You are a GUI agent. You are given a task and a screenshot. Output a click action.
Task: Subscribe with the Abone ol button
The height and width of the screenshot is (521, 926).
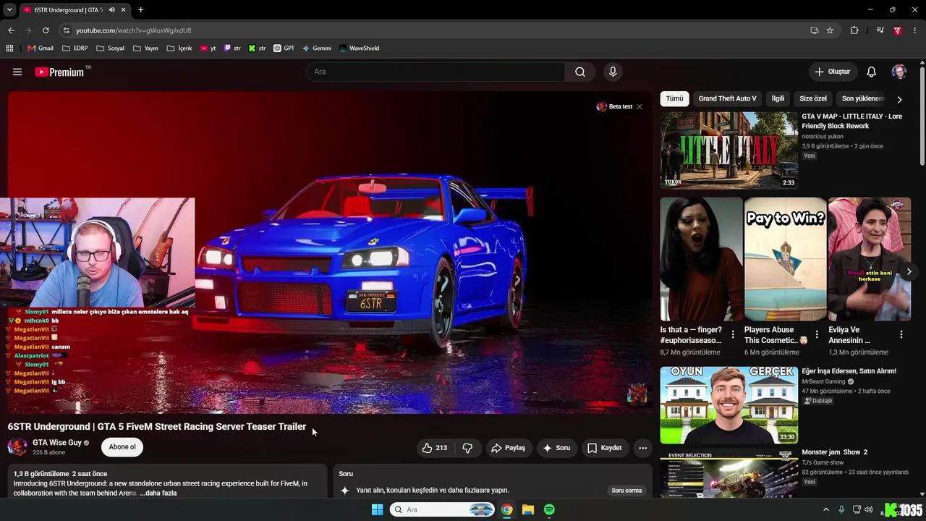coord(122,447)
